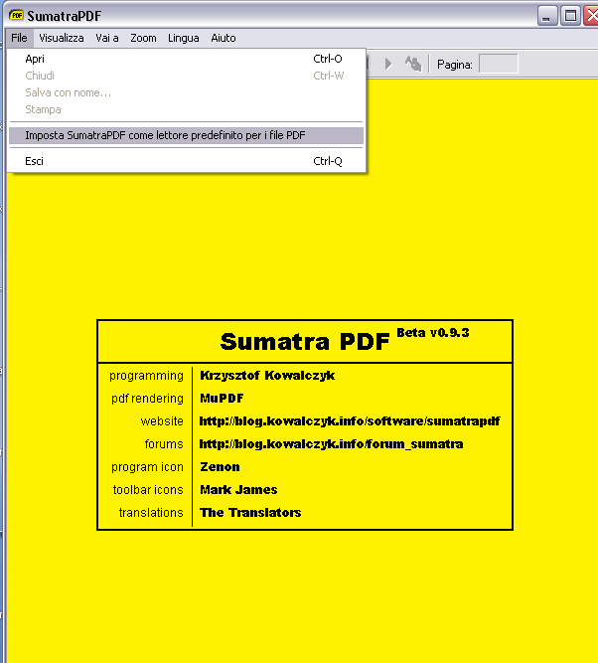This screenshot has height=663, width=598.
Task: Click the Sumatra PDF heading text
Action: click(x=305, y=341)
